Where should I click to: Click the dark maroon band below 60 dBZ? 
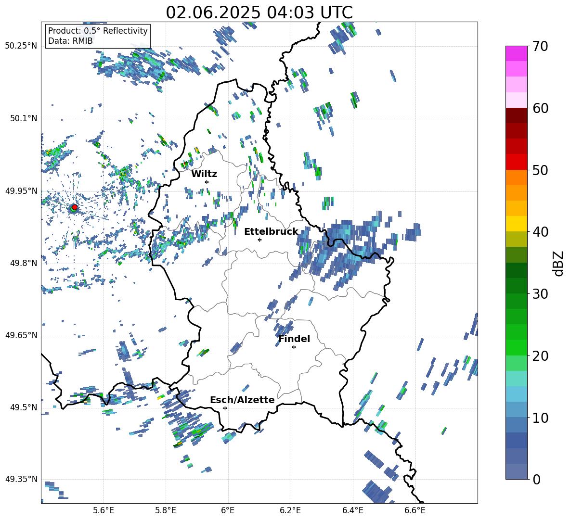pos(516,115)
